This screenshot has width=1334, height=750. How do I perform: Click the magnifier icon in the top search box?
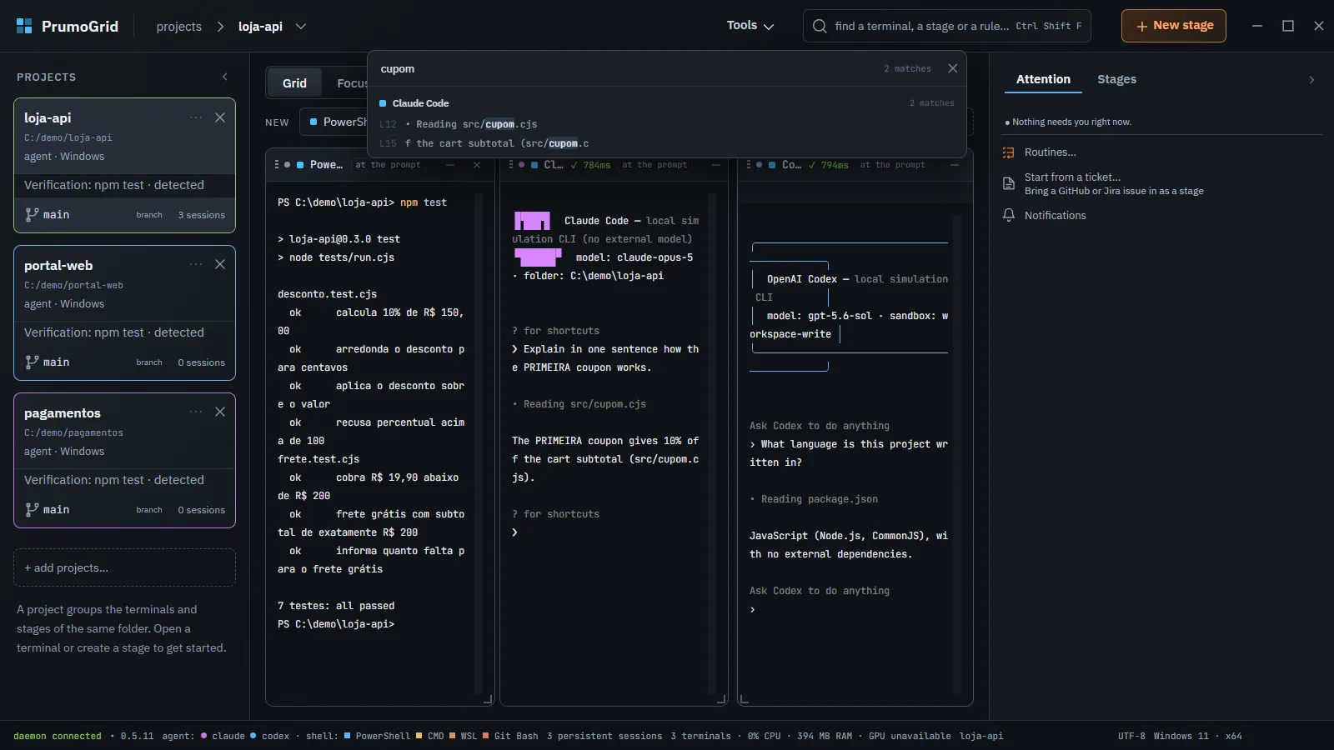tap(820, 26)
